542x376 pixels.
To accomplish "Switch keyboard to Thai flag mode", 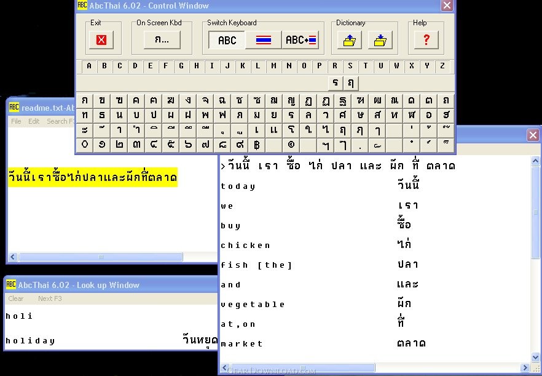I will pos(264,40).
